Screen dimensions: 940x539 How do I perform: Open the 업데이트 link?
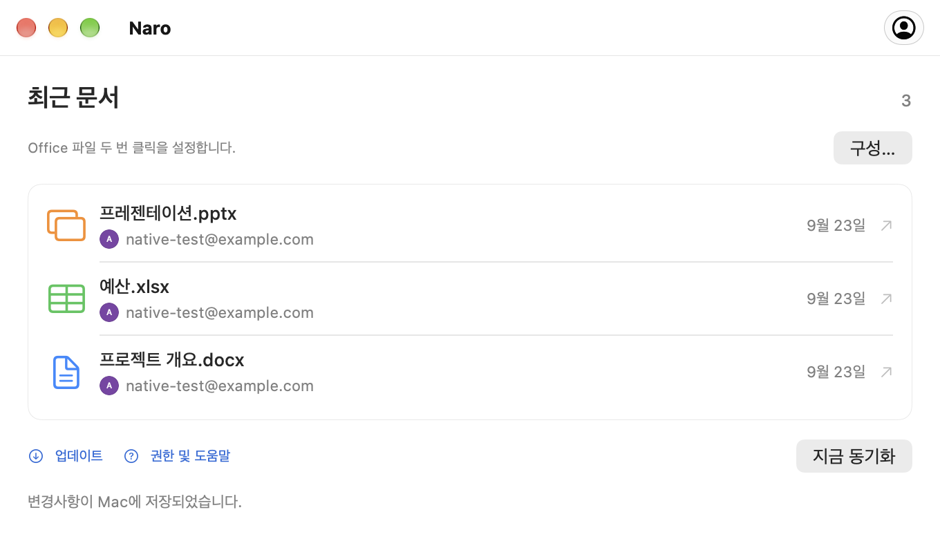[x=79, y=456]
